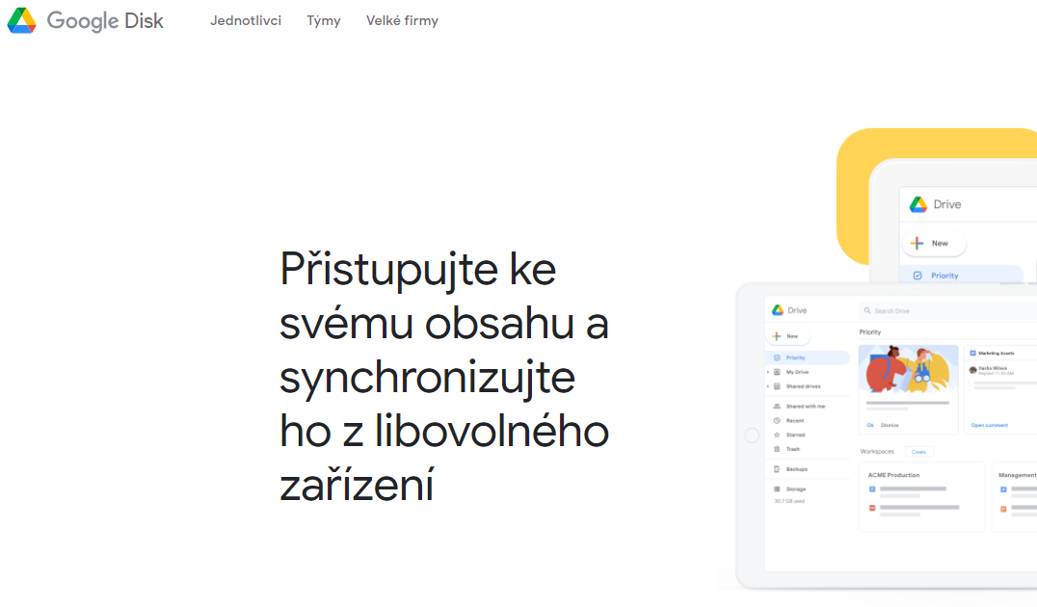Click the Workspaces section label
The image size is (1037, 607).
pos(877,452)
